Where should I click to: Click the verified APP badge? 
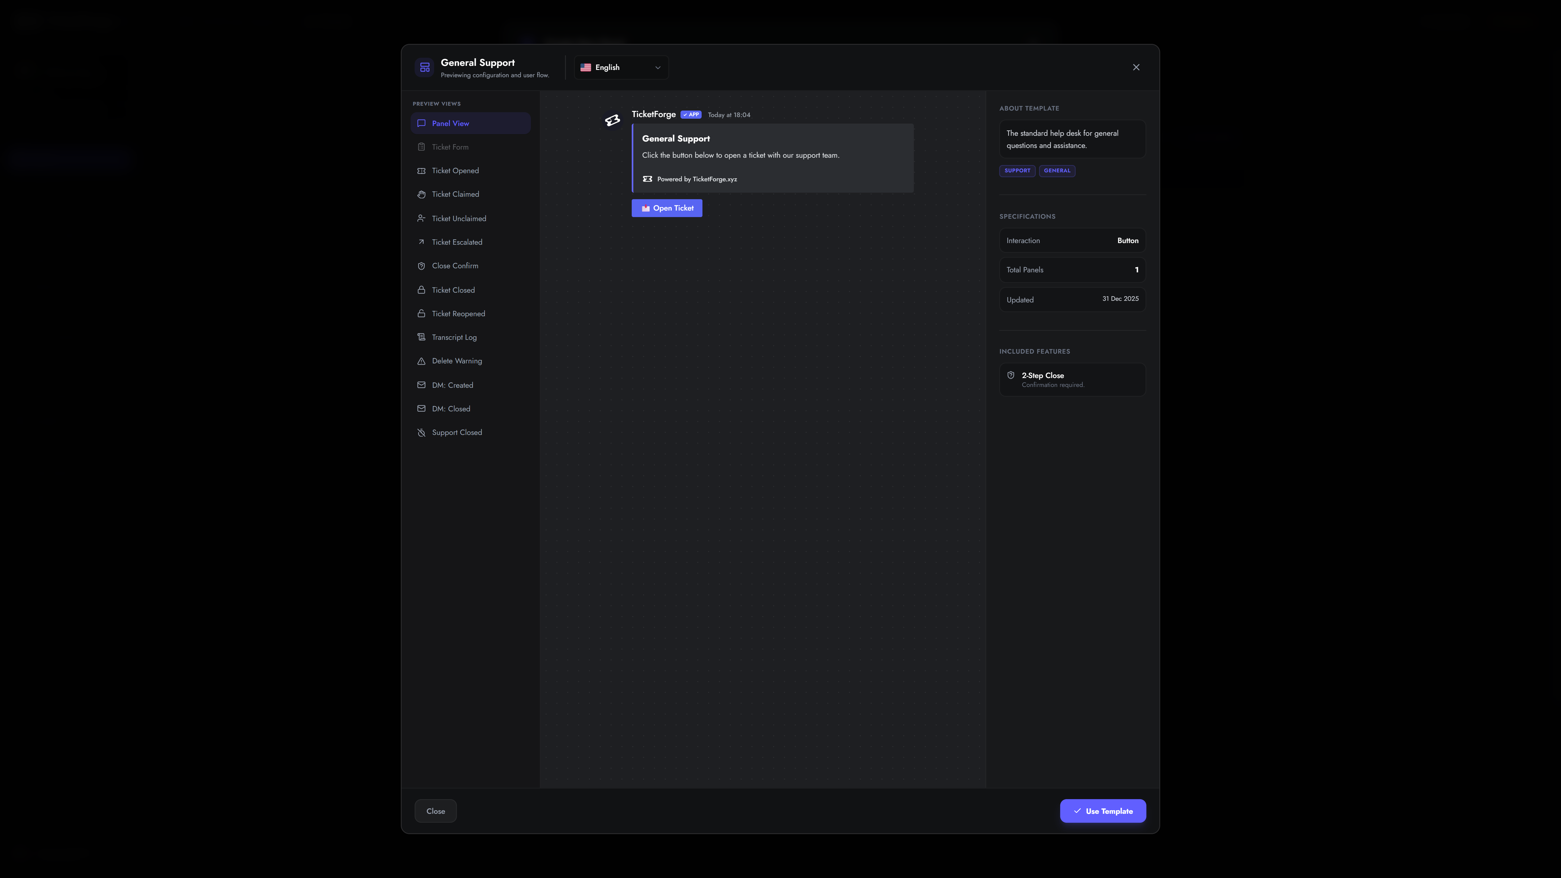click(x=691, y=115)
